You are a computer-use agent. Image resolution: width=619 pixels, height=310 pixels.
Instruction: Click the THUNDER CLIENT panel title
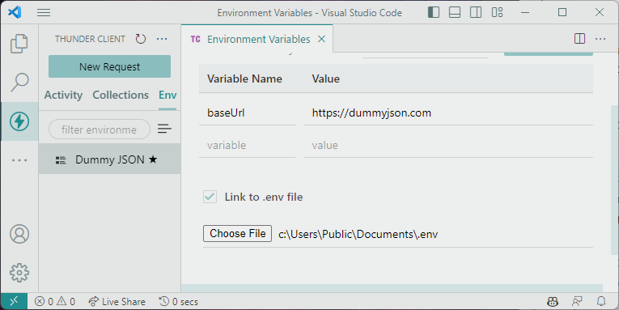click(90, 39)
